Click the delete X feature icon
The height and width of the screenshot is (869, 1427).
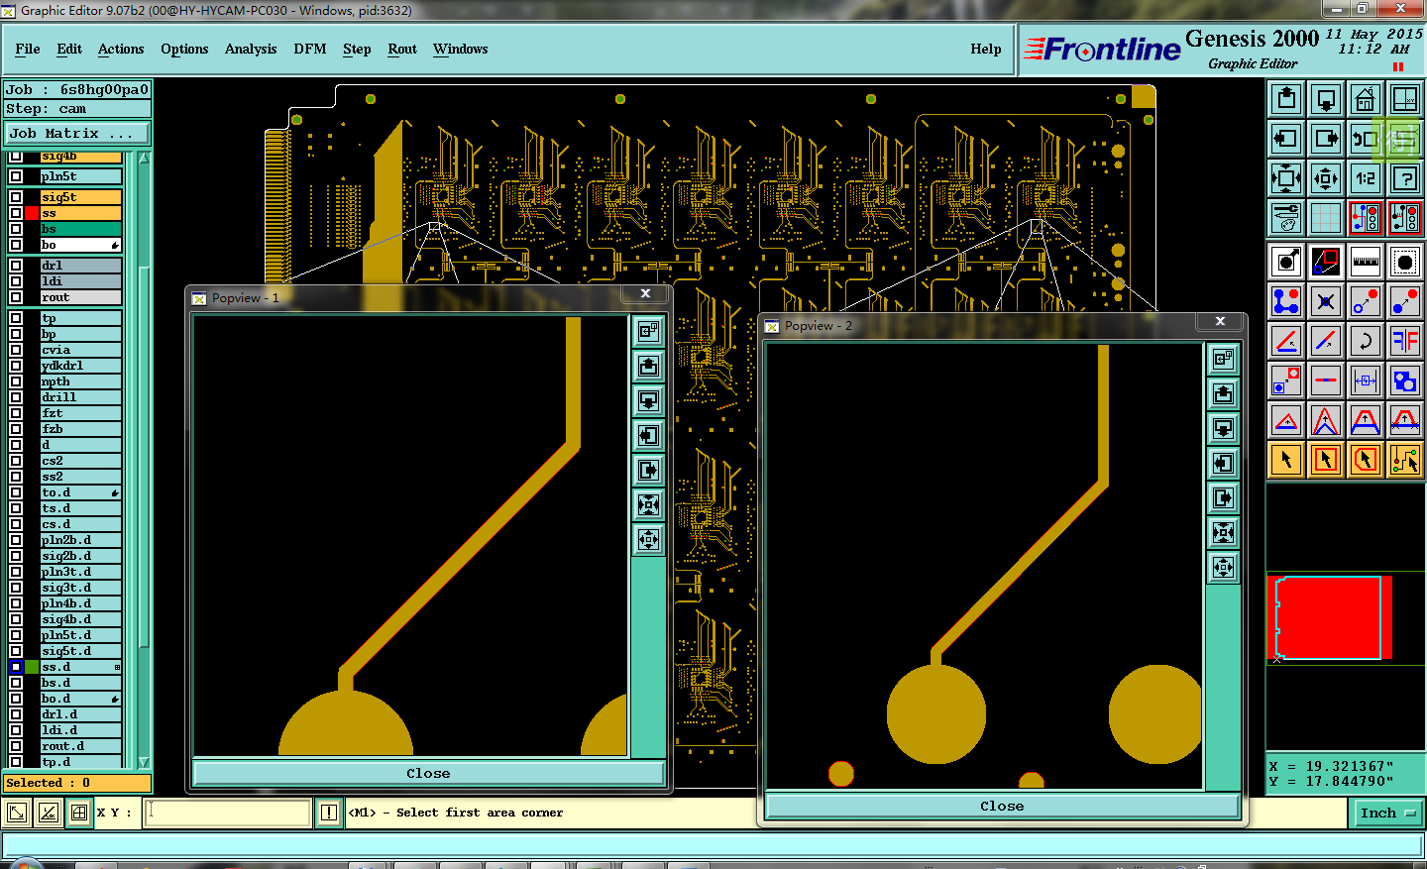point(1326,301)
